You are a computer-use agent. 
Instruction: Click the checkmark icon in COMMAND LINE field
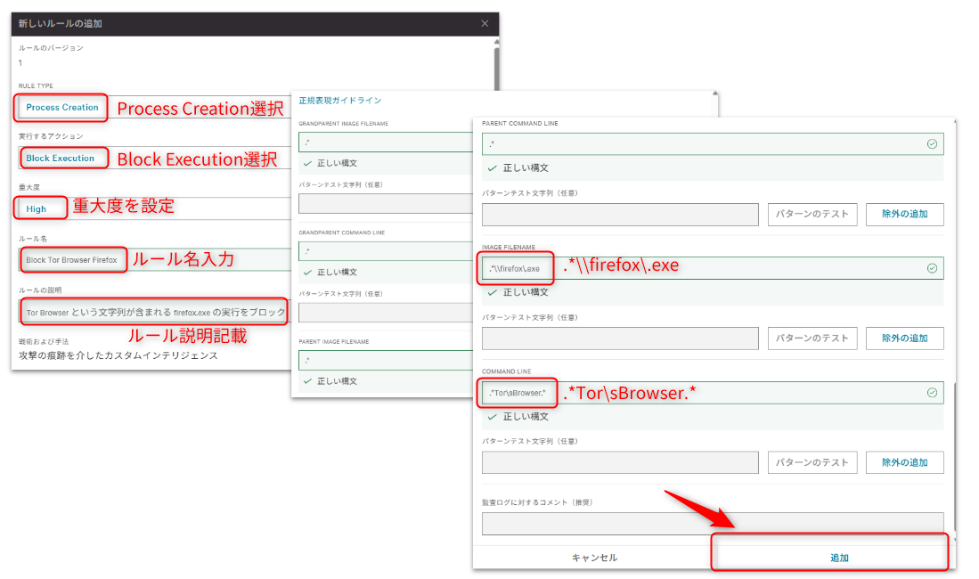(932, 393)
